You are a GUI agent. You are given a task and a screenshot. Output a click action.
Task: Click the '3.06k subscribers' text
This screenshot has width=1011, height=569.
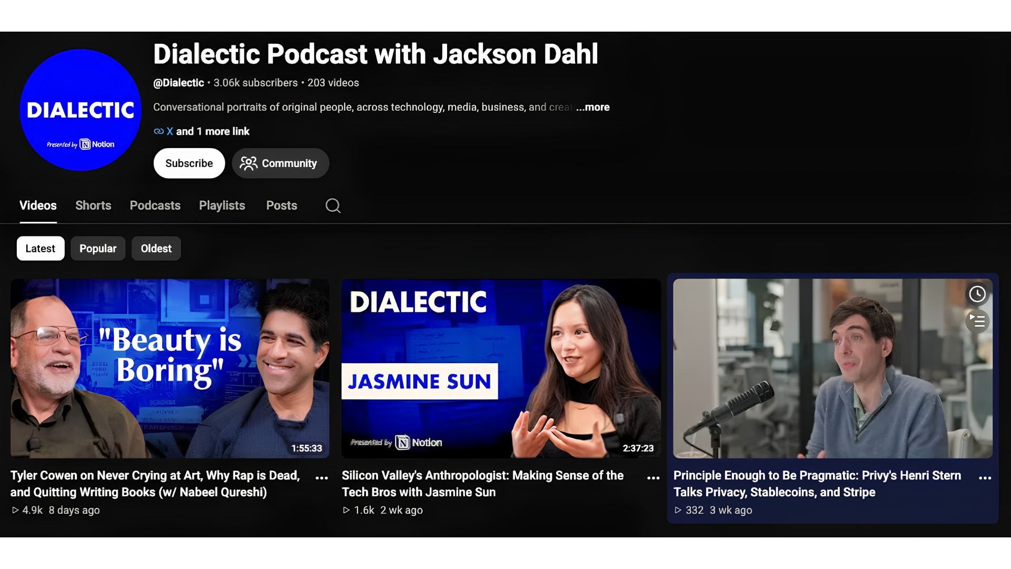[x=256, y=83]
